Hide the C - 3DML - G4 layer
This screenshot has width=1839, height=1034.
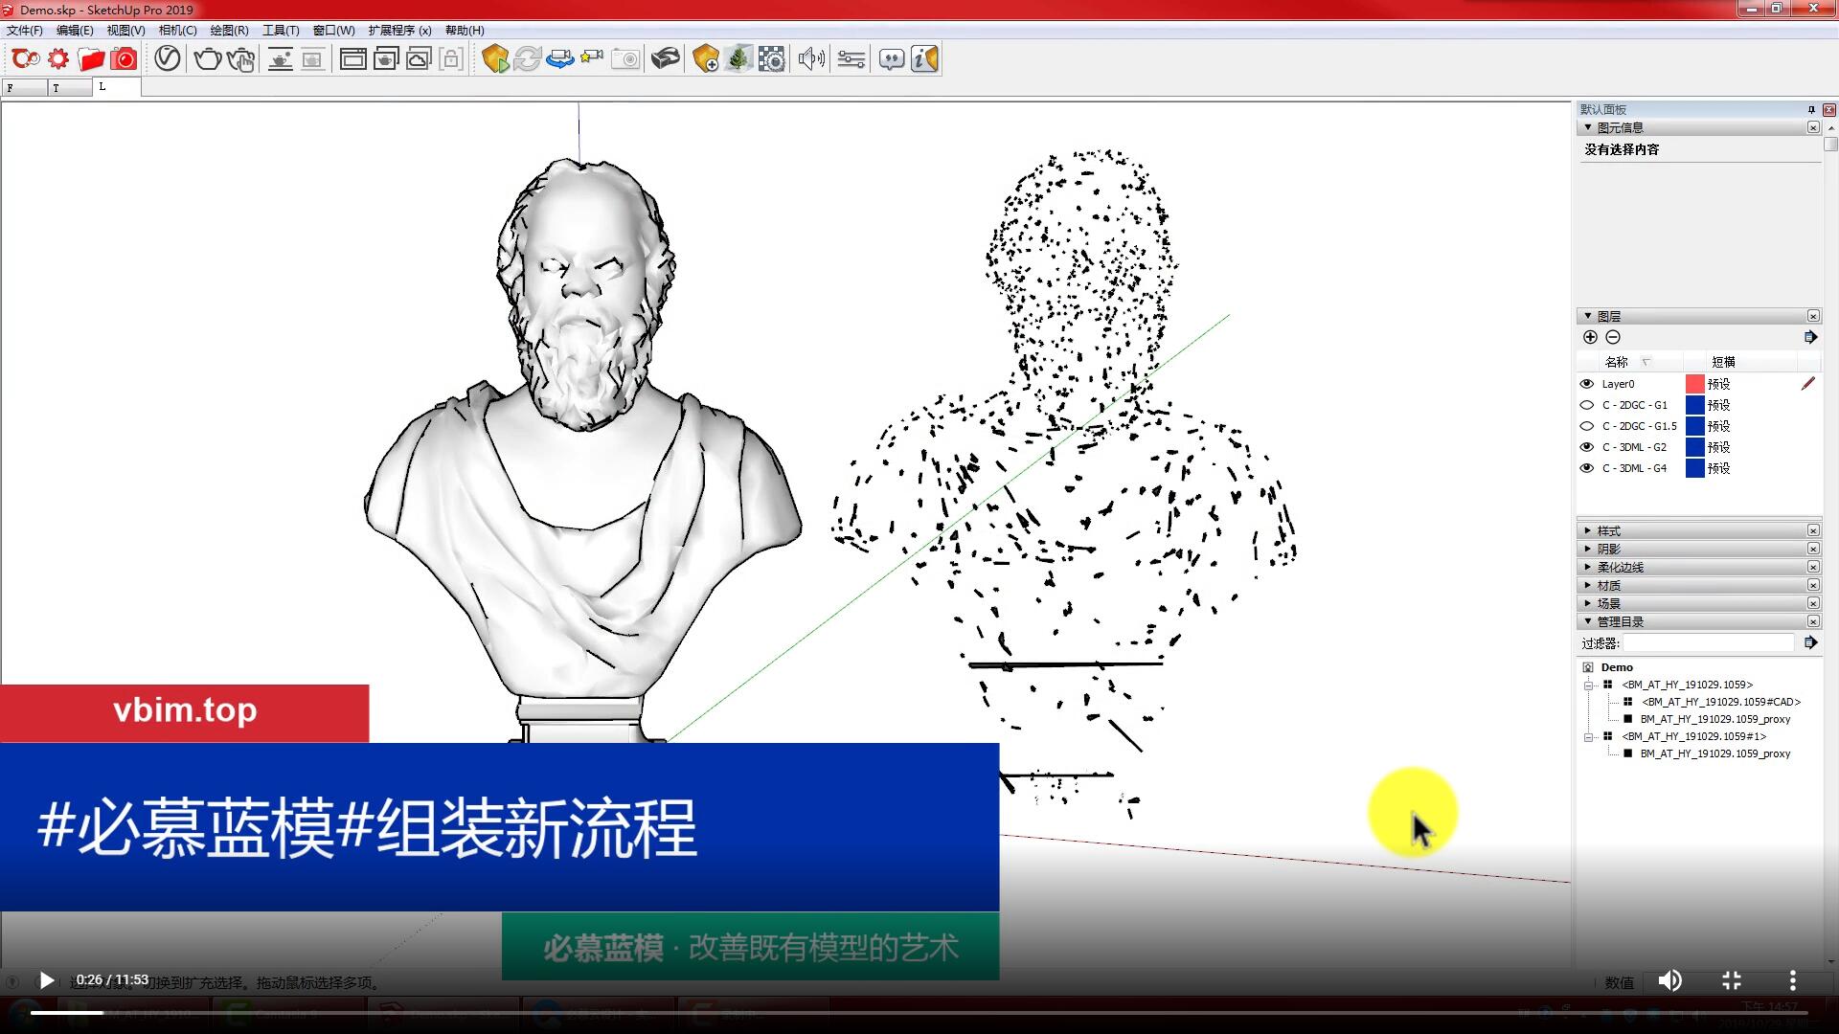[1586, 468]
